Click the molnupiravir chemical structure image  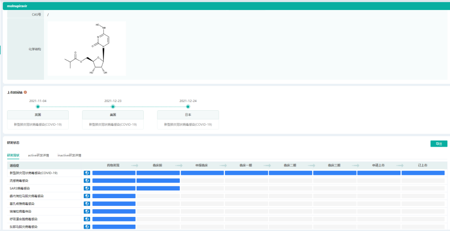(87, 48)
